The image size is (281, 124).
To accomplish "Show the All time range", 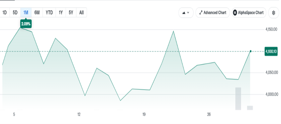I will [82, 12].
